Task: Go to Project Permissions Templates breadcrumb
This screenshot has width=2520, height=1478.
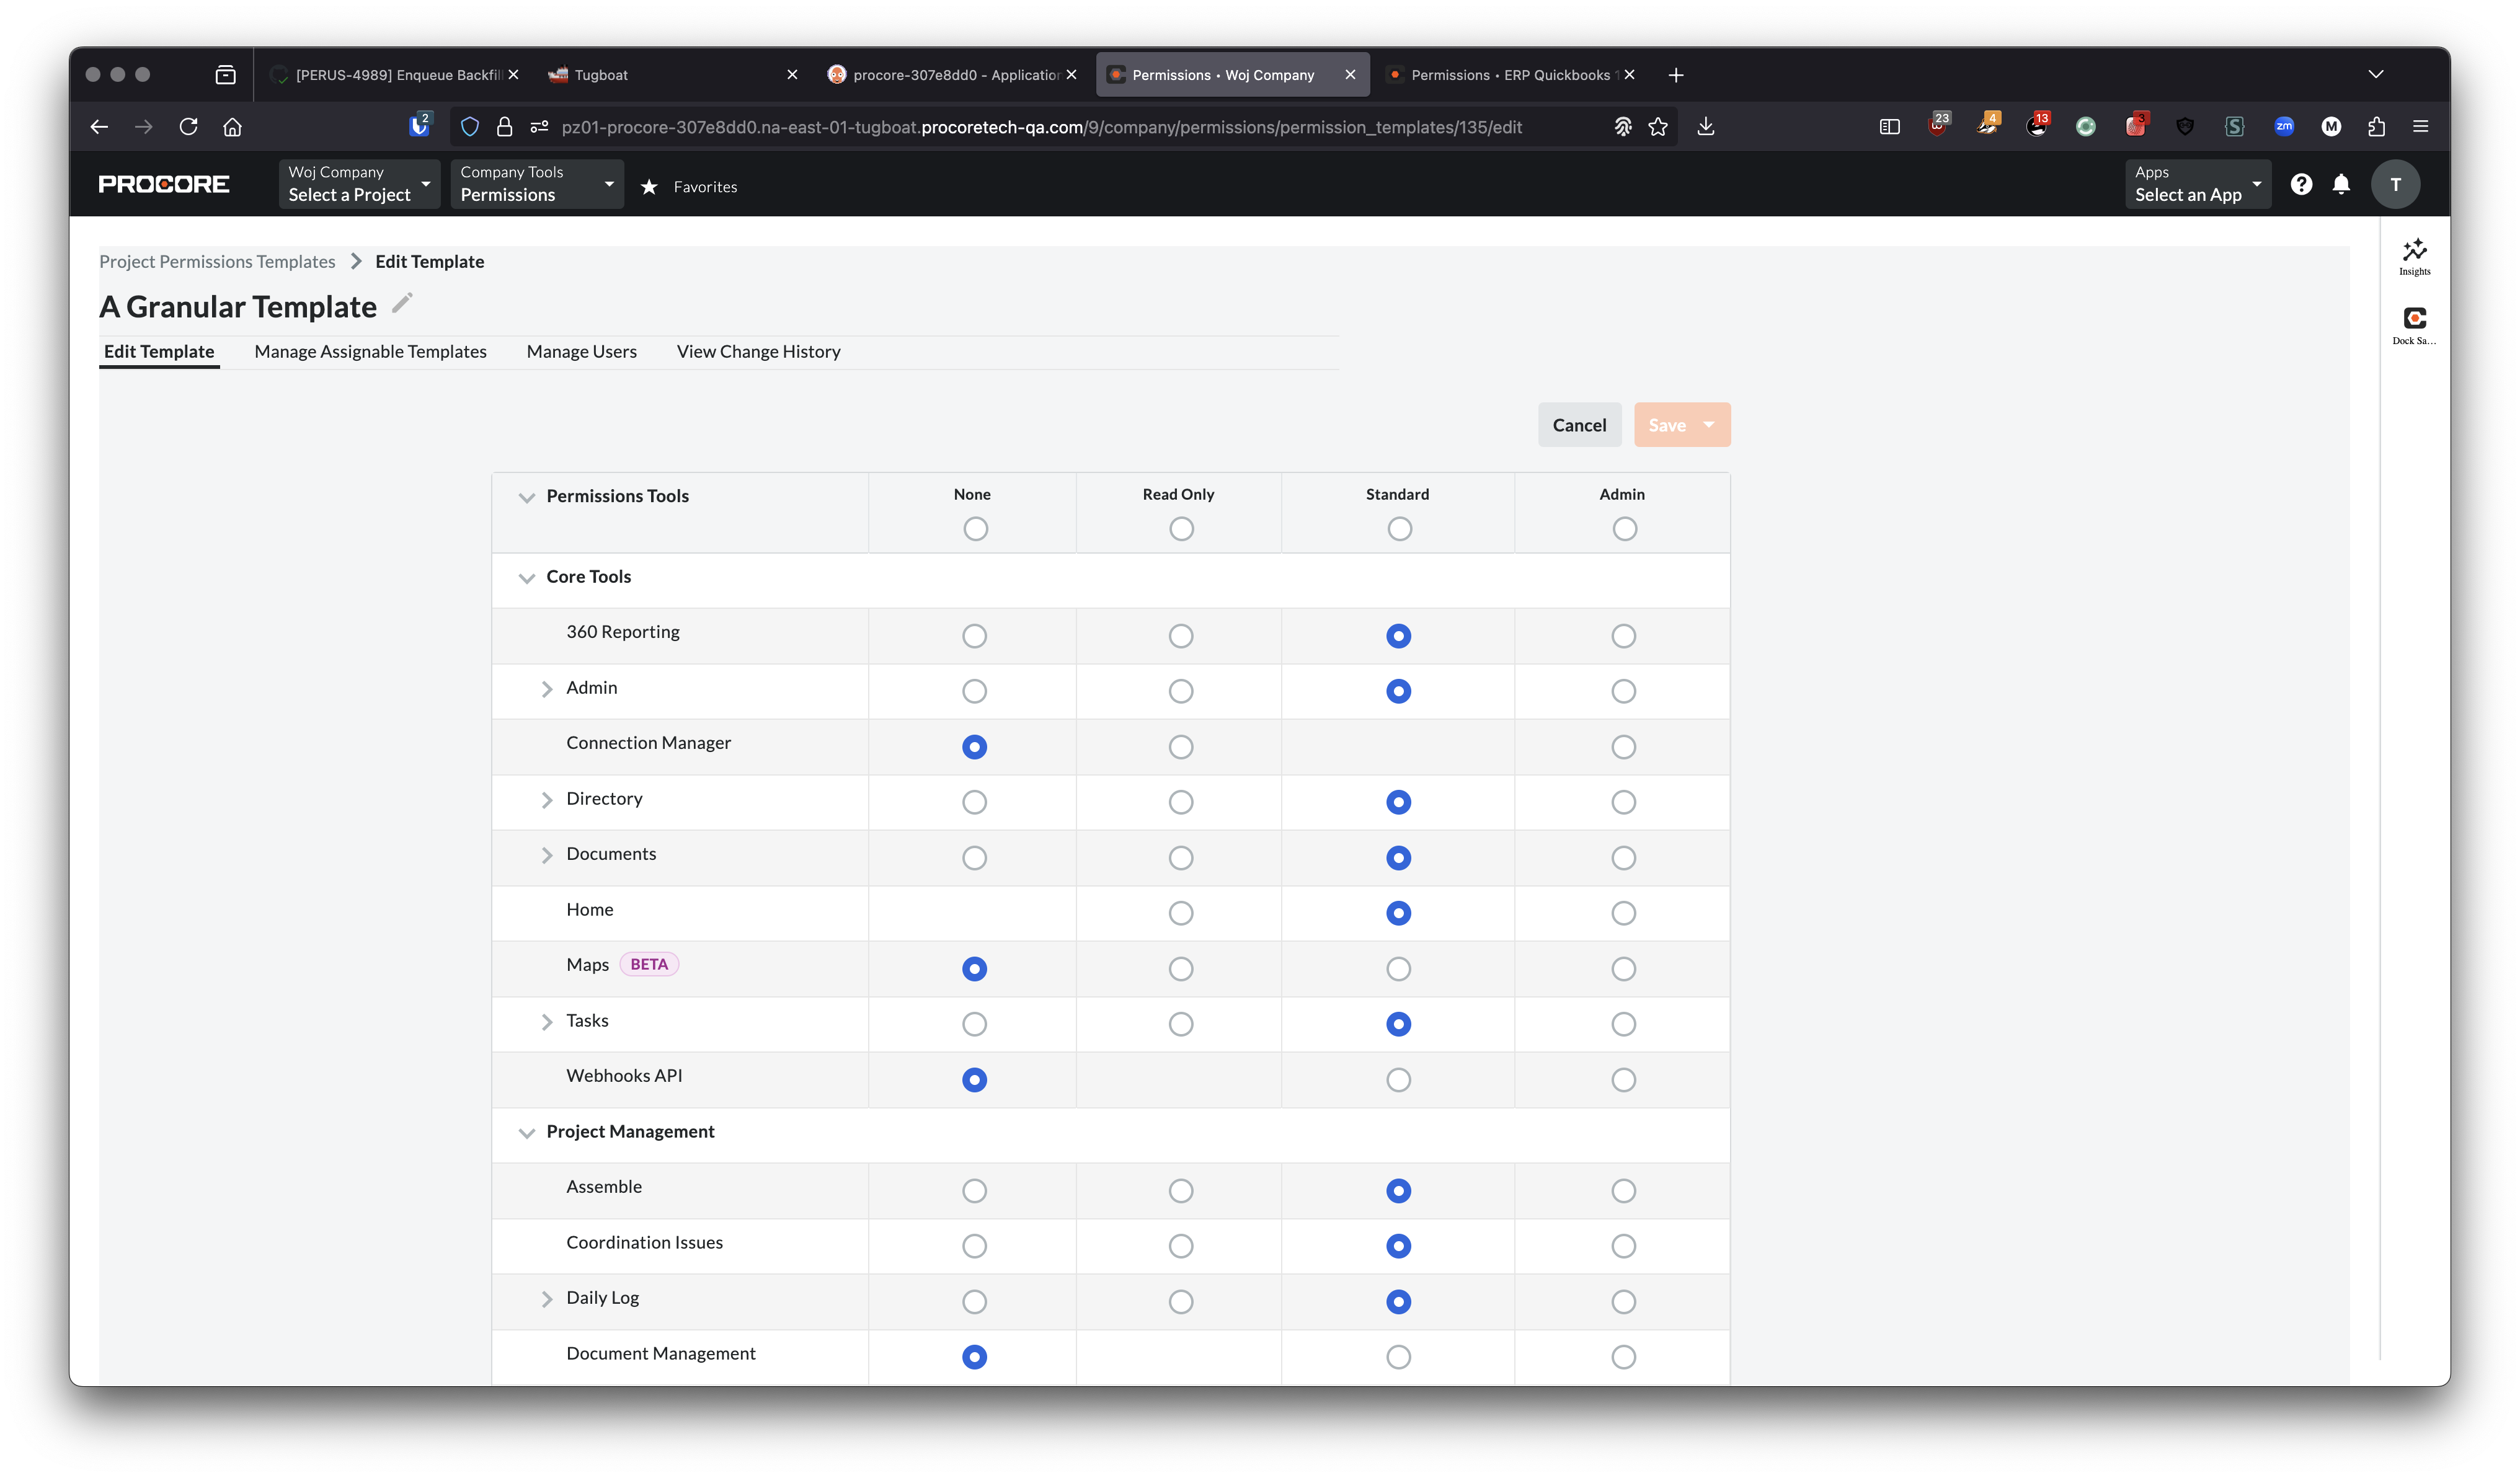Action: click(217, 262)
